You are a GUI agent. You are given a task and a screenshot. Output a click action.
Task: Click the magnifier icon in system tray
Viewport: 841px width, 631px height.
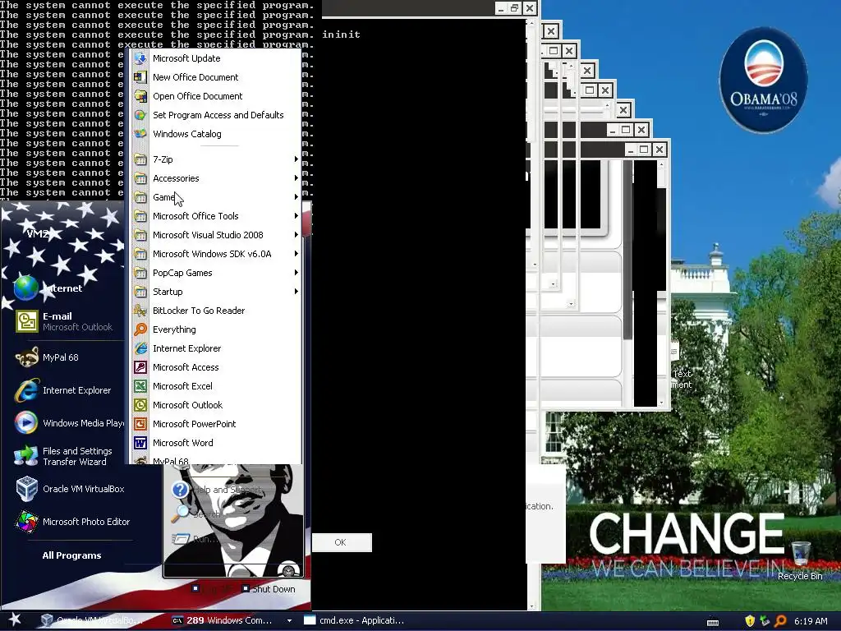(781, 621)
